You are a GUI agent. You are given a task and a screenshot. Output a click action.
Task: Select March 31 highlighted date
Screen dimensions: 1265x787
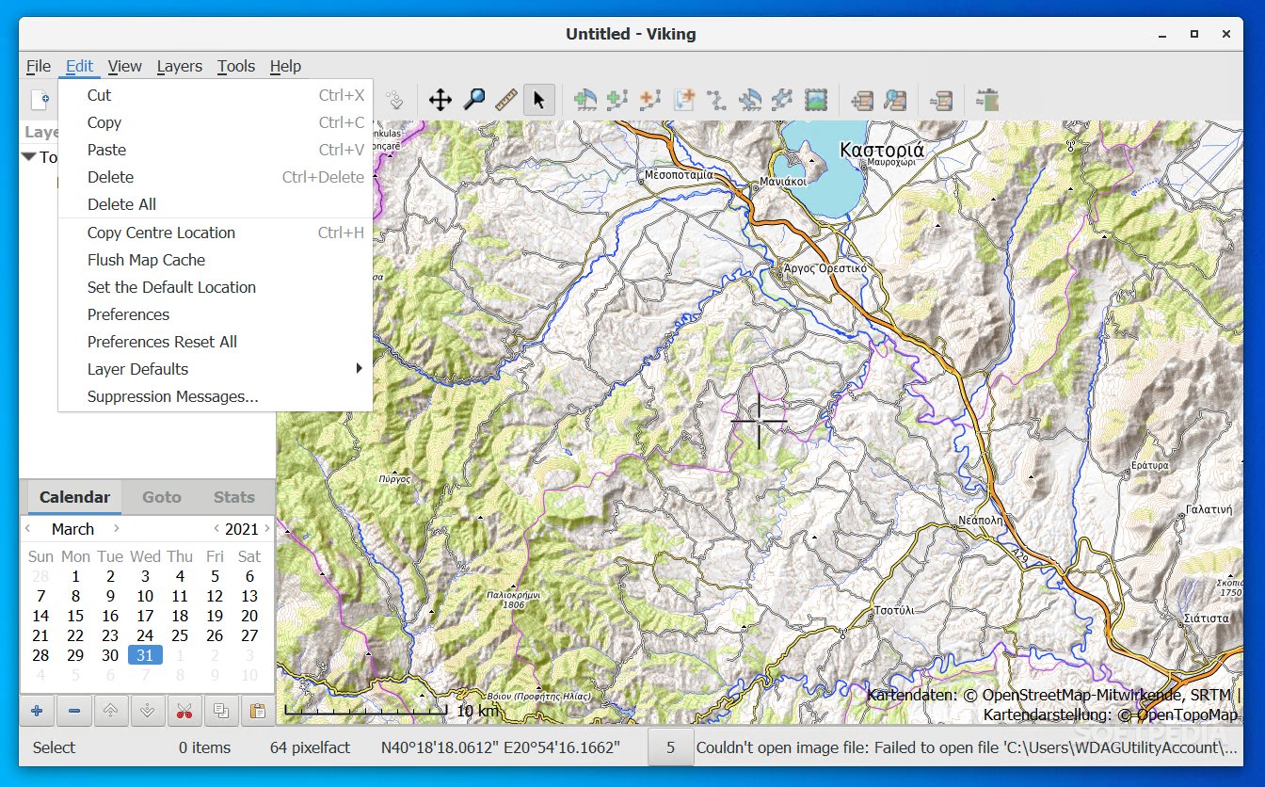click(145, 655)
